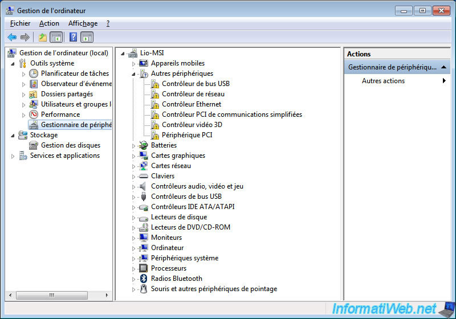Collapse the Outils système node
The image size is (456, 319).
[x=13, y=64]
